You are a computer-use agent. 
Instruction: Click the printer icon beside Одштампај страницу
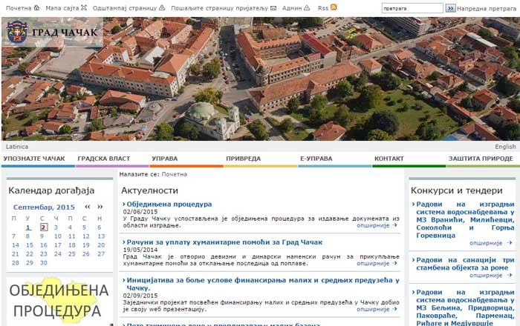click(162, 7)
